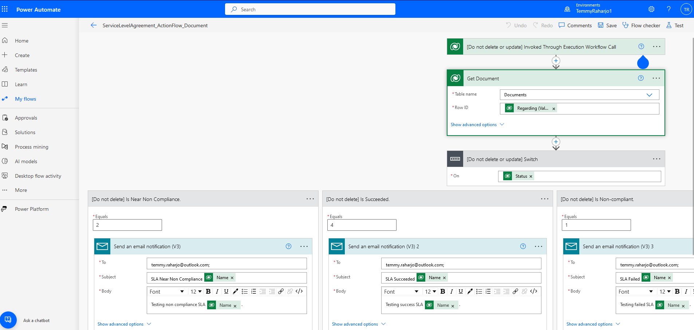Click the Test button
The width and height of the screenshot is (694, 330).
click(x=675, y=25)
